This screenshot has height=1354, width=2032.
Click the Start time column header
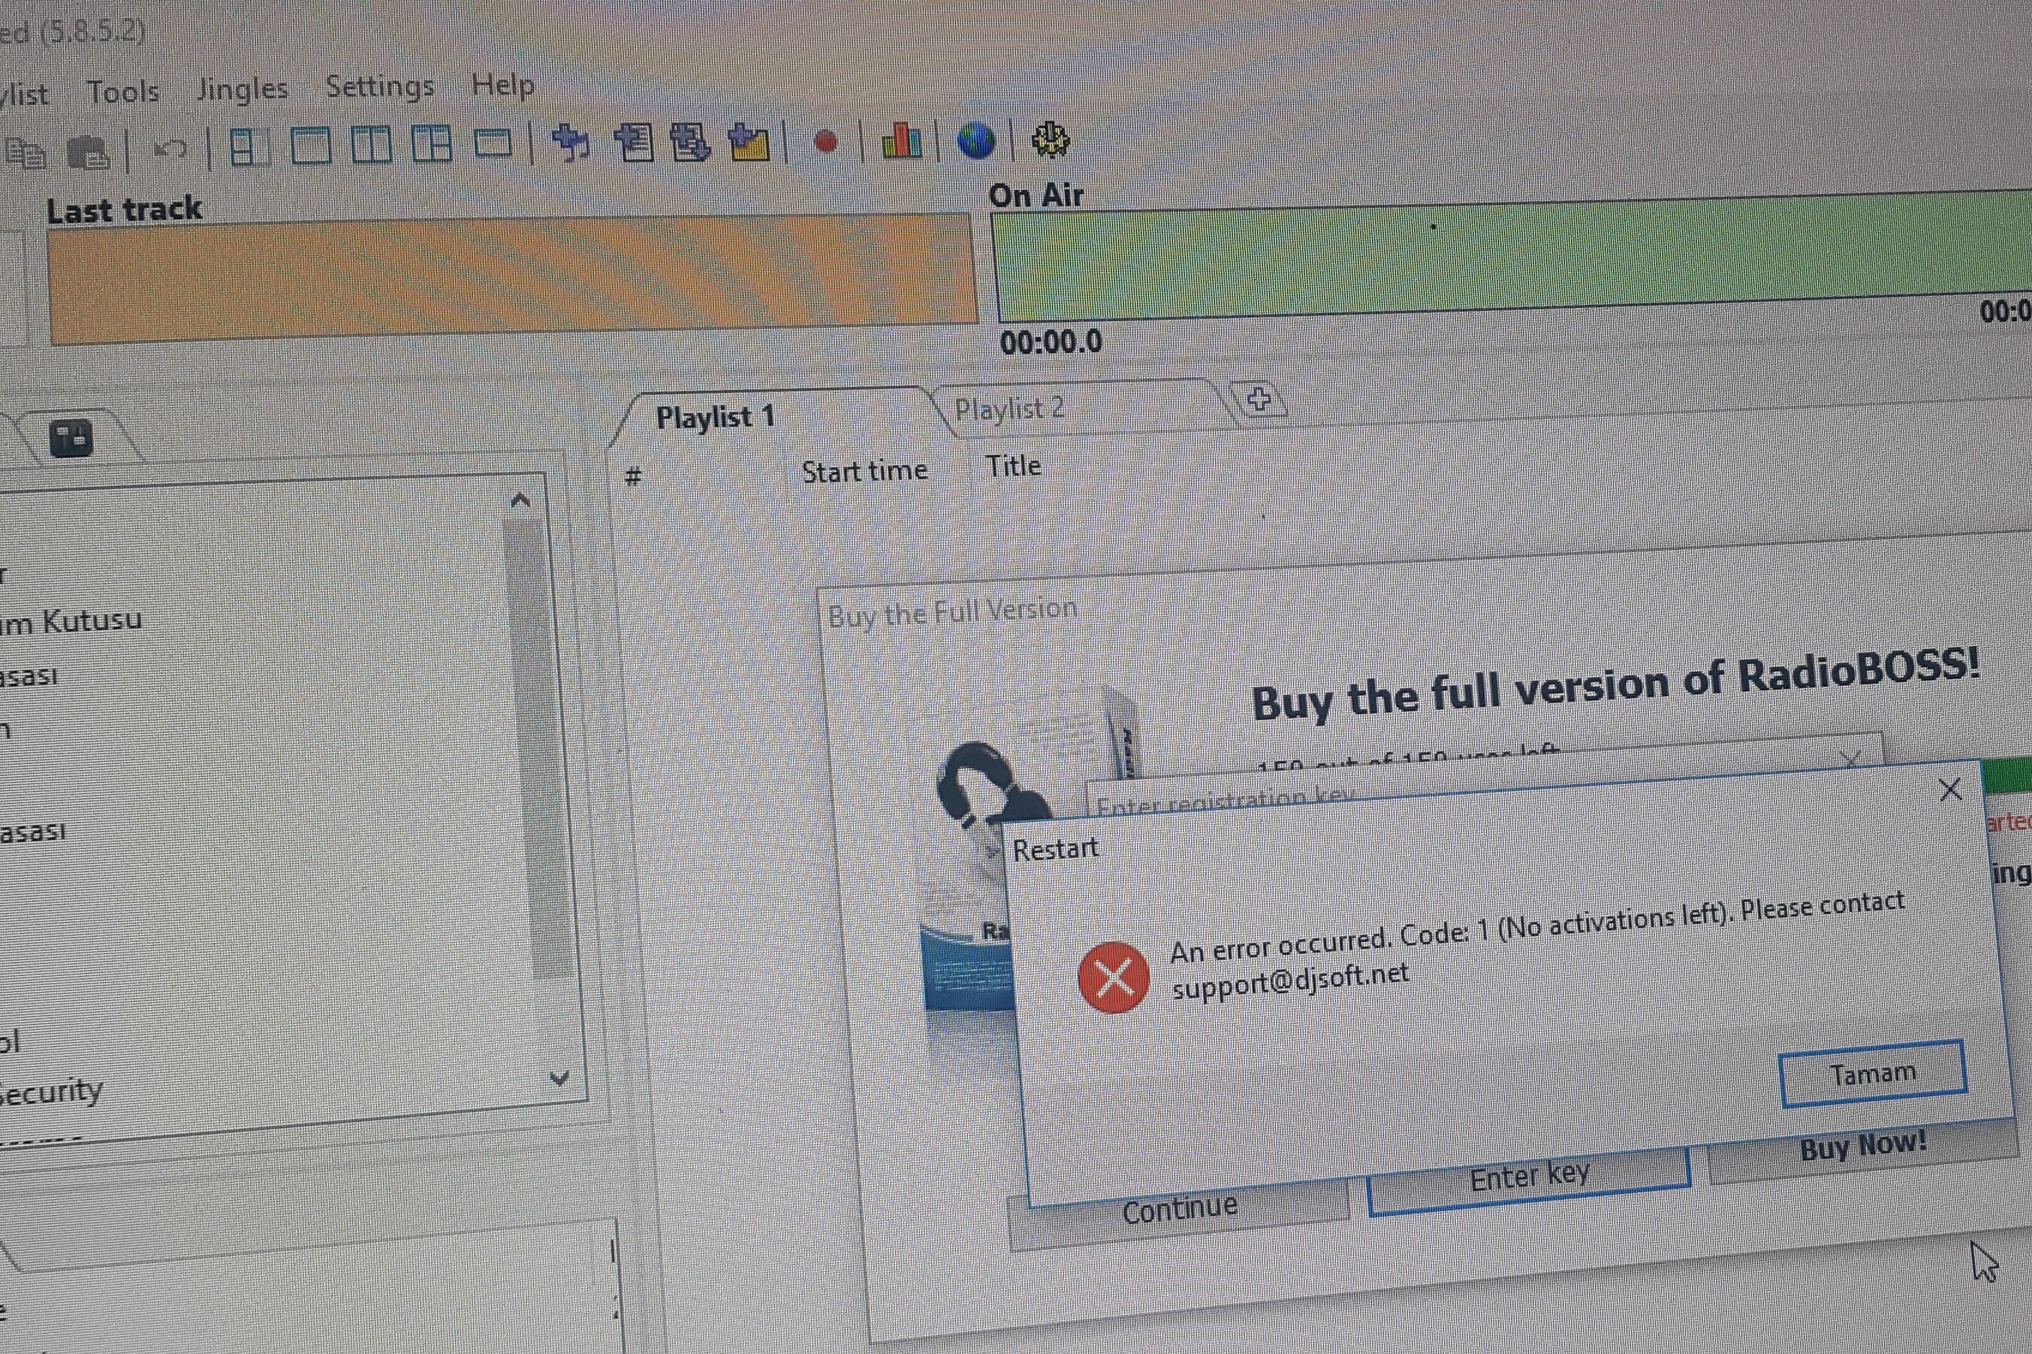click(x=864, y=472)
